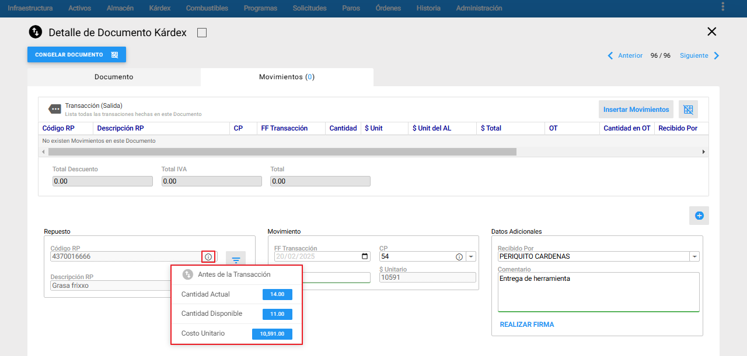Close the Detalle de Documento Kárdex dialog

point(711,32)
